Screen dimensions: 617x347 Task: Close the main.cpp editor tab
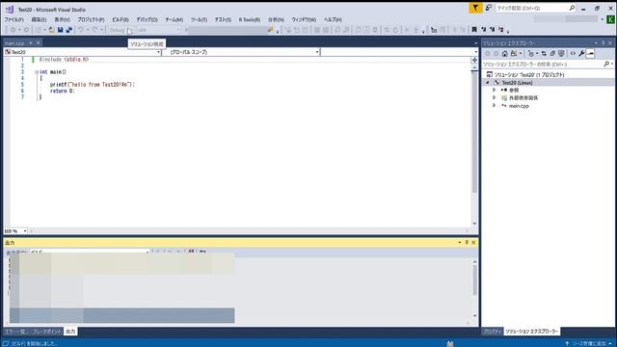pos(39,42)
